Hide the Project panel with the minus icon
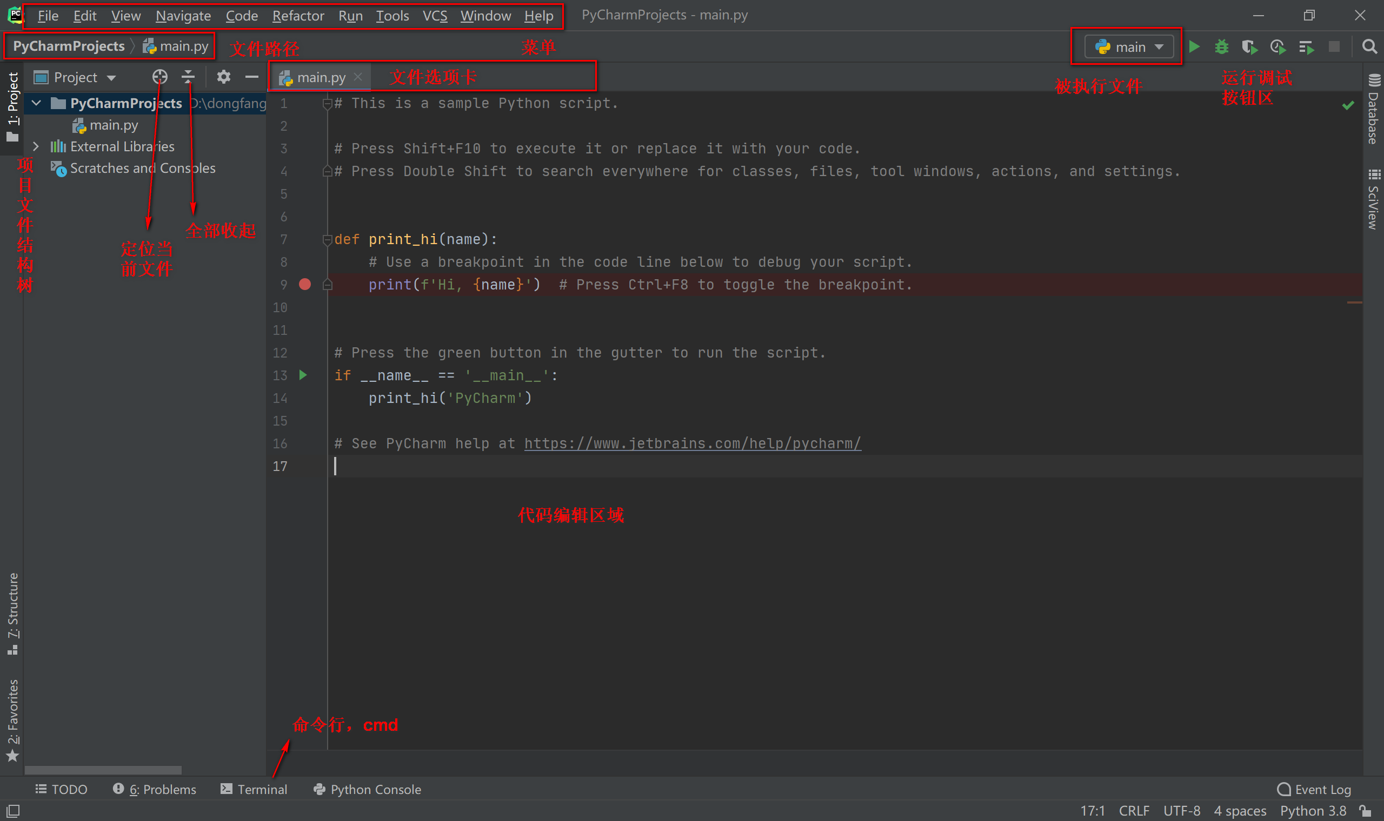 tap(252, 76)
